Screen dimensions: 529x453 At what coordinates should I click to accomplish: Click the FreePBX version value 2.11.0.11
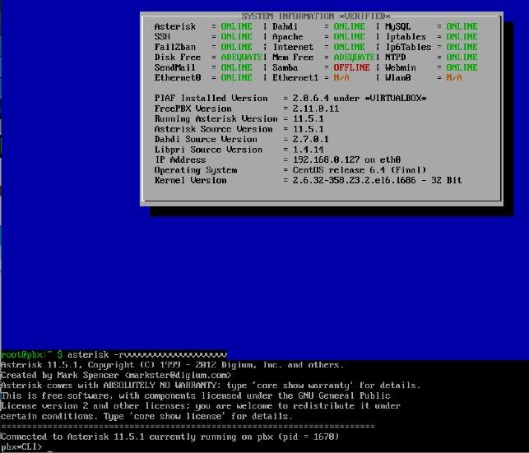(316, 109)
